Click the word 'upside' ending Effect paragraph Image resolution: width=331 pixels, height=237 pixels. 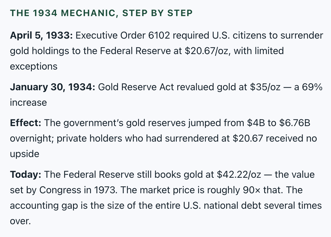click(24, 154)
